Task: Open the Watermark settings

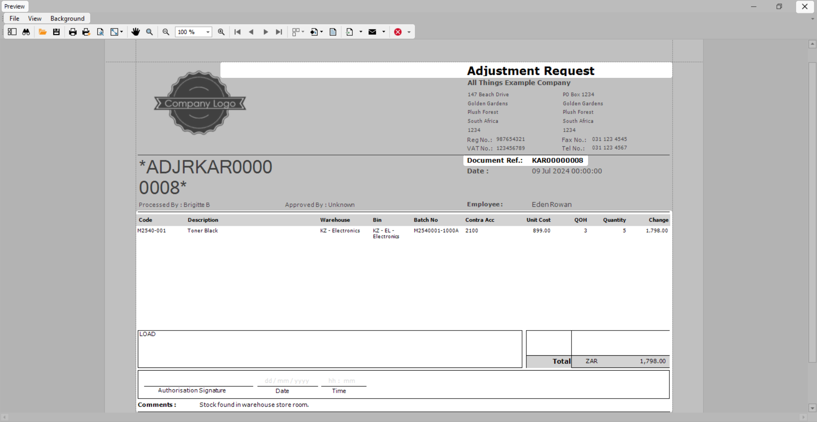Action: pyautogui.click(x=333, y=32)
